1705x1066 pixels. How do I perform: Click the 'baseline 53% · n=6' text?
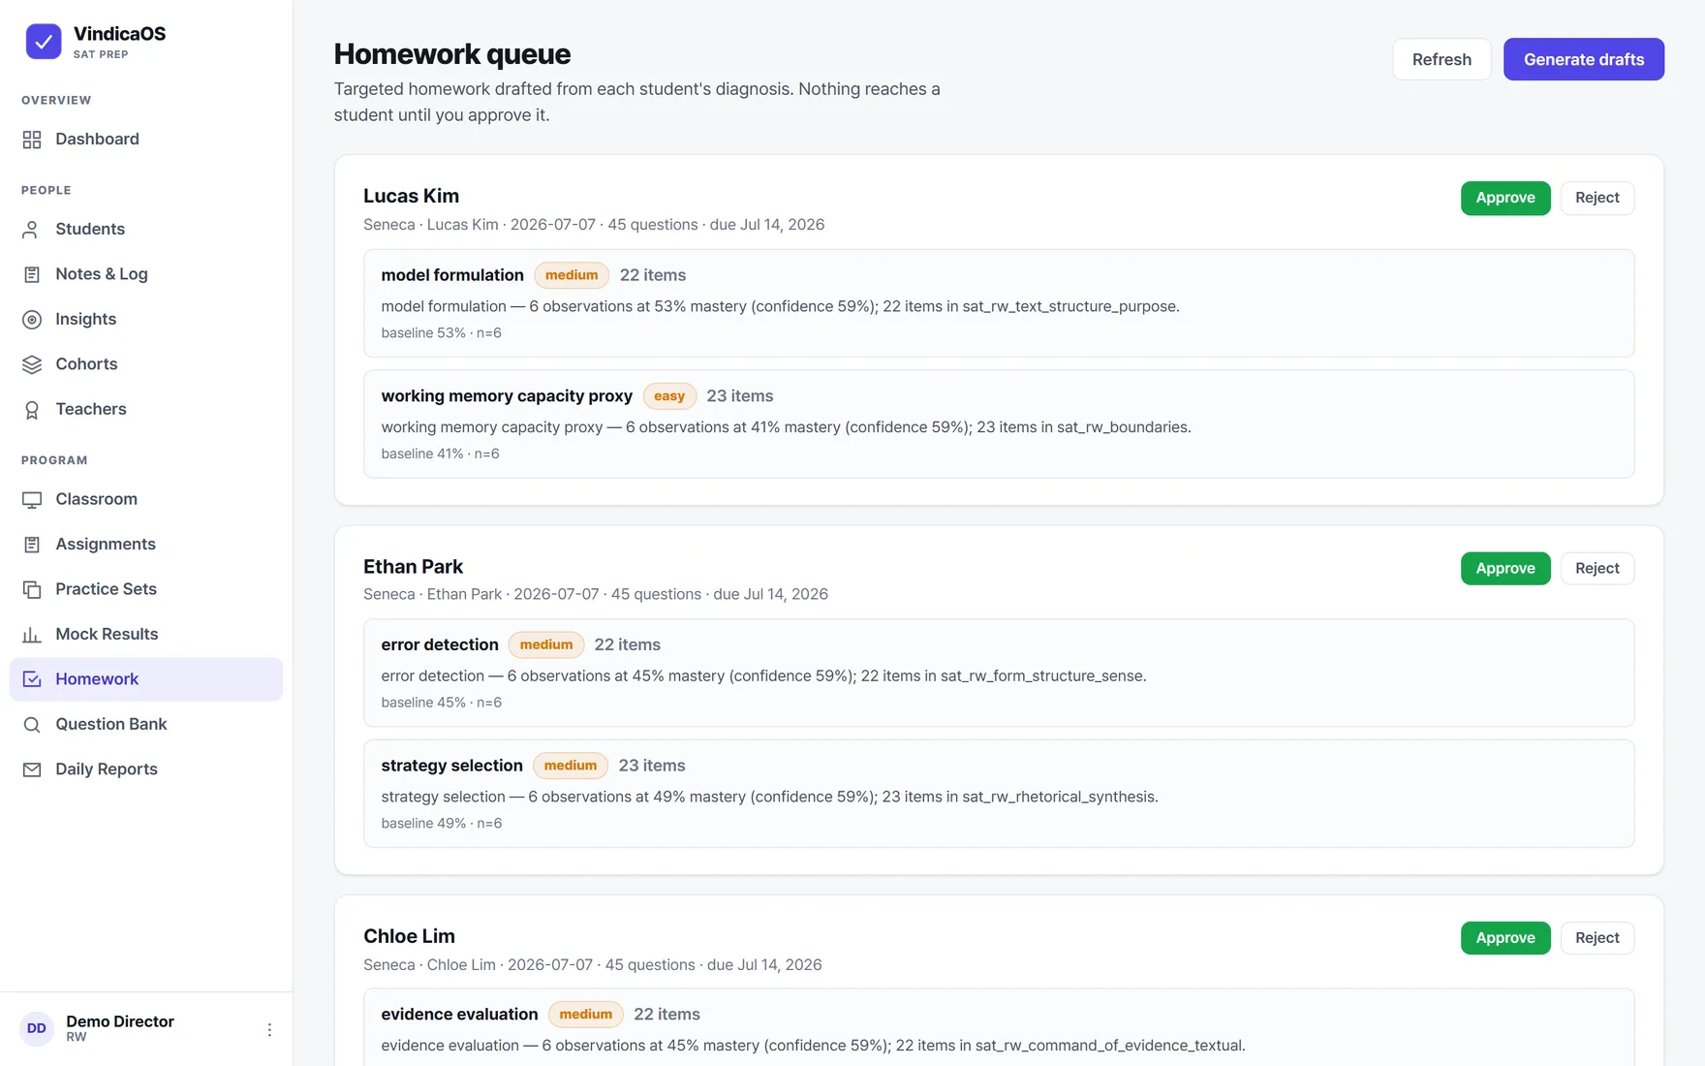(441, 333)
